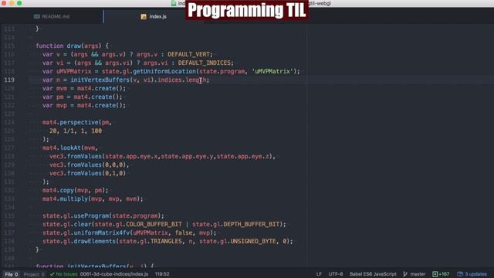Image resolution: width=494 pixels, height=278 pixels.
Task: Click 'var mvm = mat4.create();' line
Action: pos(84,88)
